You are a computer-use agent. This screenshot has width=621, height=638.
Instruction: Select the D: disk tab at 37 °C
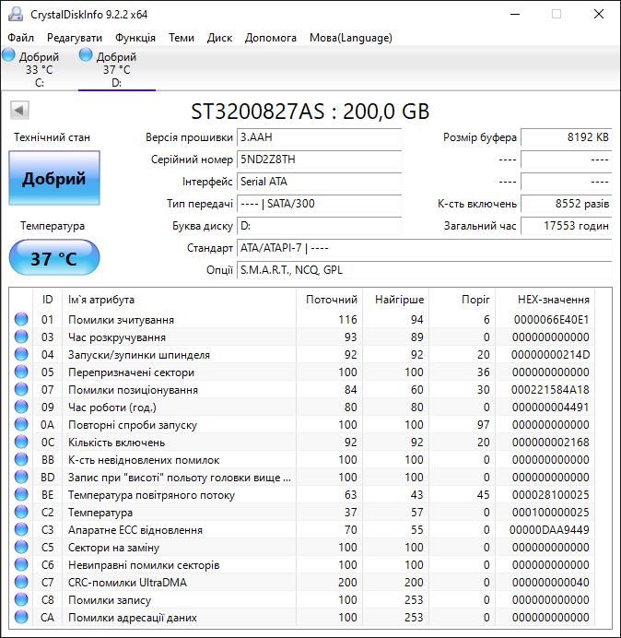(117, 68)
